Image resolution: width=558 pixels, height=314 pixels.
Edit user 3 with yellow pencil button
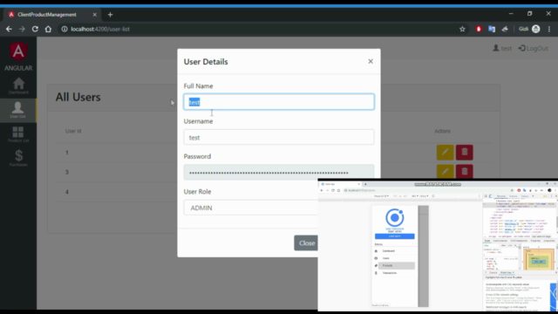coord(445,171)
